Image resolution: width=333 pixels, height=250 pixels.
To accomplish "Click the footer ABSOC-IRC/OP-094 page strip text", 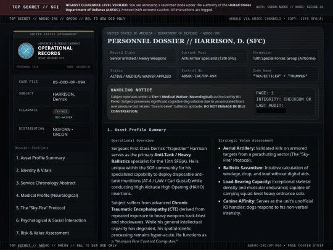I will click(x=286, y=246).
